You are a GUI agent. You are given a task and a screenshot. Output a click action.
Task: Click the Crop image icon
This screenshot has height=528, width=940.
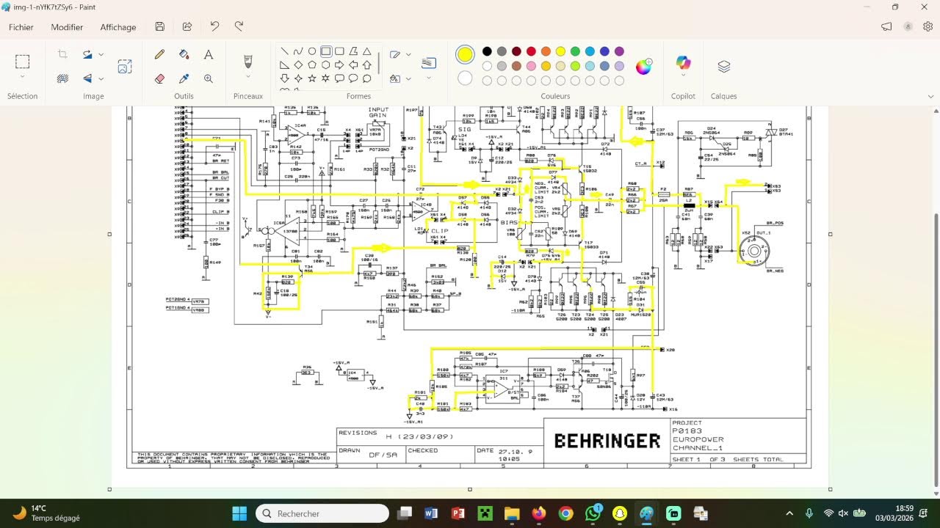click(x=62, y=54)
